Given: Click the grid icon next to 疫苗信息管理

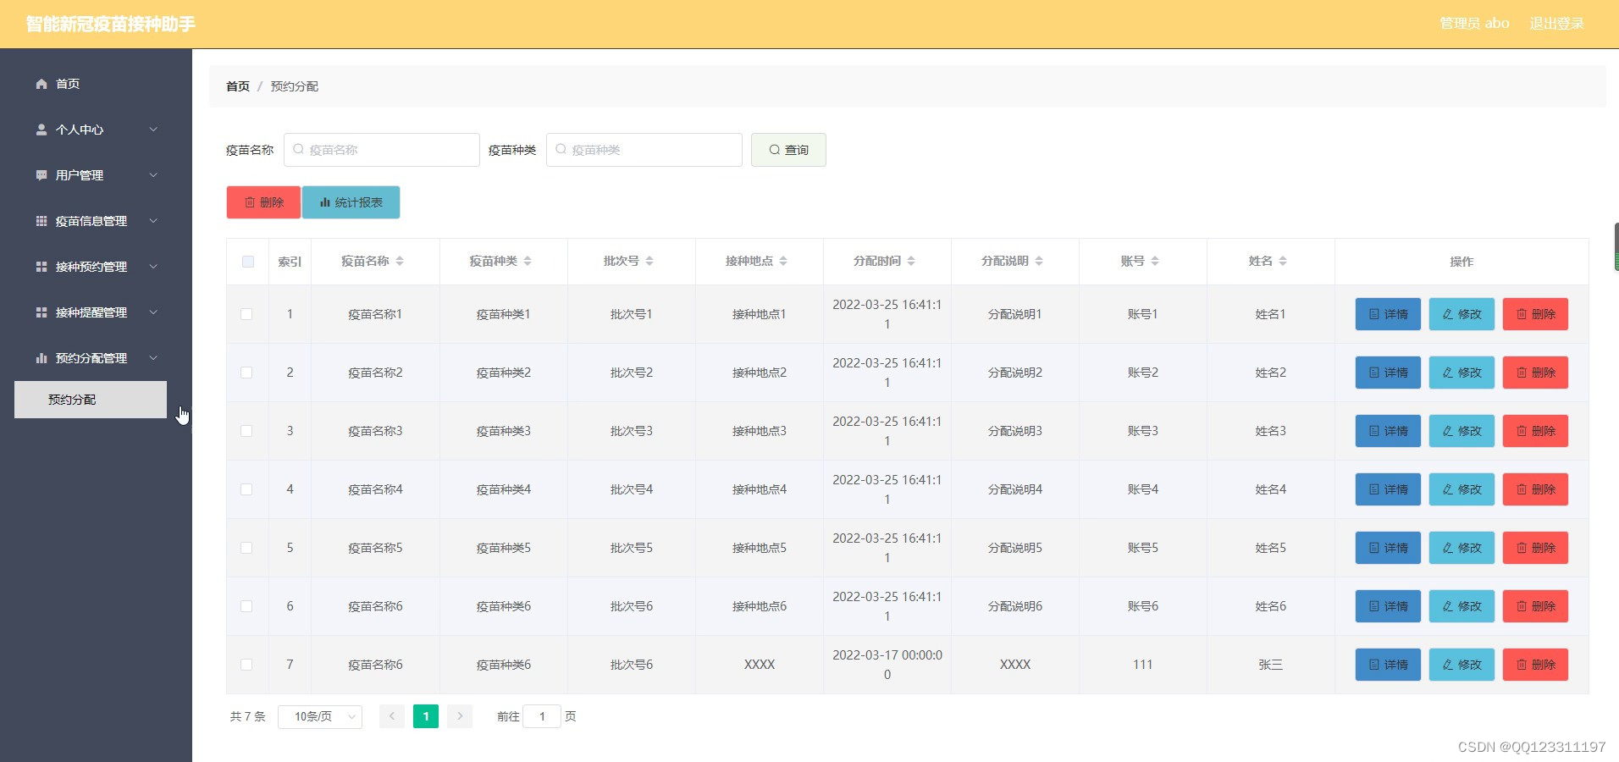Looking at the screenshot, I should click(x=41, y=221).
